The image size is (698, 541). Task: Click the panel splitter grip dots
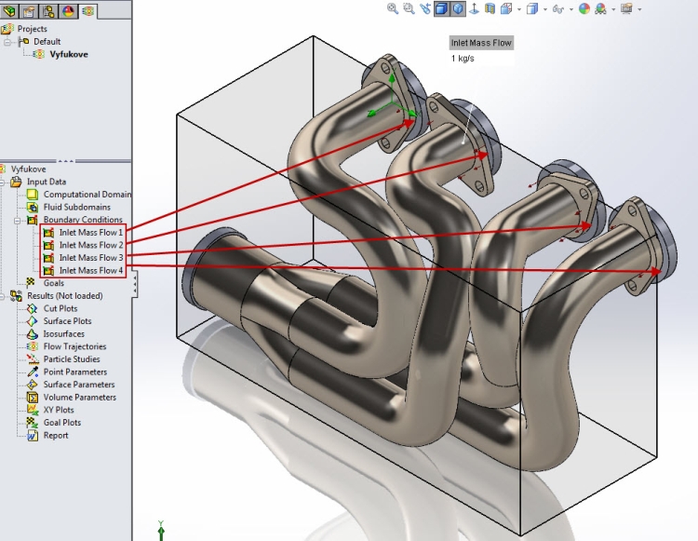point(65,161)
